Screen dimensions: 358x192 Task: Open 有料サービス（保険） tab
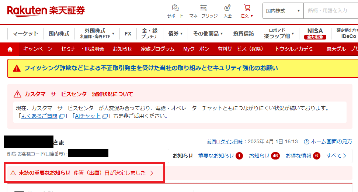(x=241, y=49)
